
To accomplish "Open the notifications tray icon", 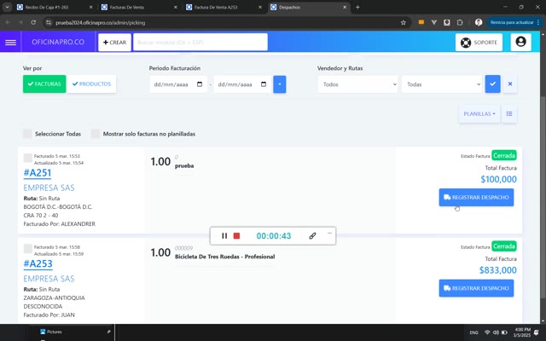I will 537,332.
